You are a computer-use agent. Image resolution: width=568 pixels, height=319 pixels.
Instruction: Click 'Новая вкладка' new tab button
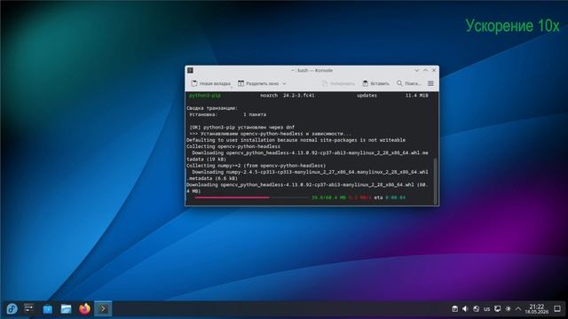[x=211, y=83]
